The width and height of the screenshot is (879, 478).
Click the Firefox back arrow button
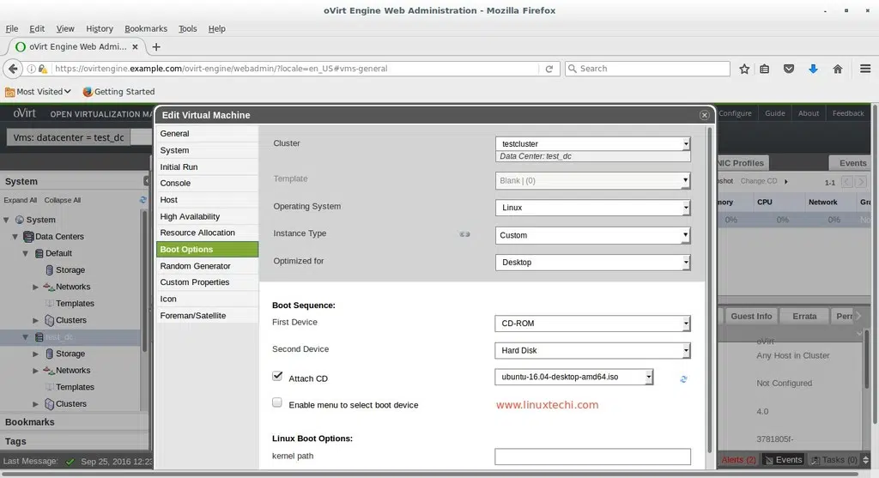click(x=12, y=69)
